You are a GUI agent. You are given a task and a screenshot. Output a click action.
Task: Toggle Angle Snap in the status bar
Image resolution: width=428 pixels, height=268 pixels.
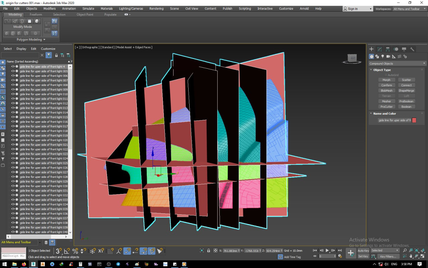pos(67,251)
